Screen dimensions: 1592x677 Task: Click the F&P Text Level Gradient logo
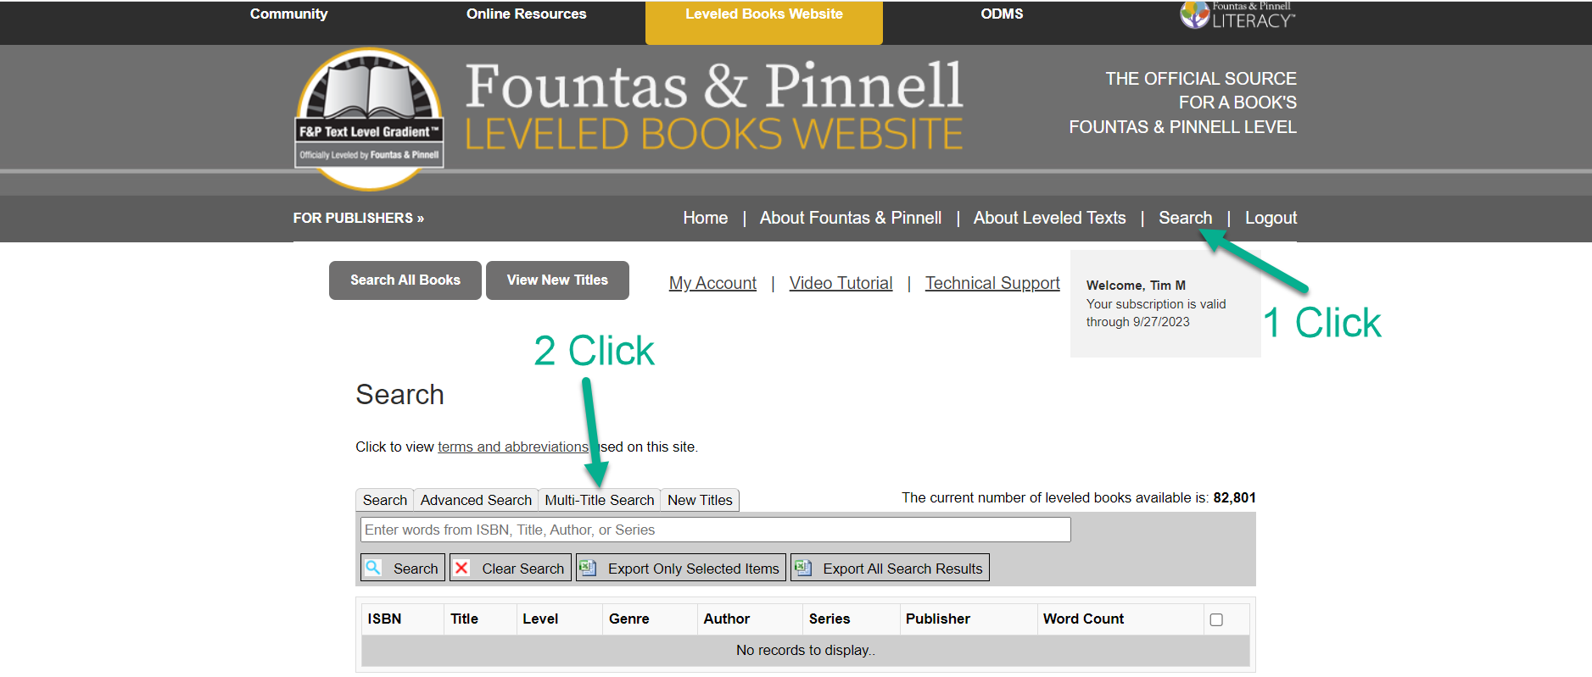click(369, 119)
